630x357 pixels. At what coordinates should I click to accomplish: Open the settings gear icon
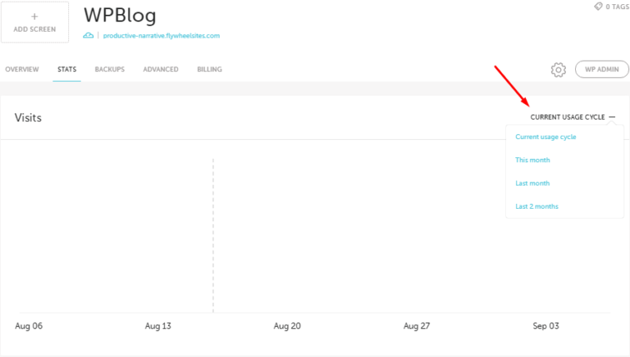(x=558, y=70)
